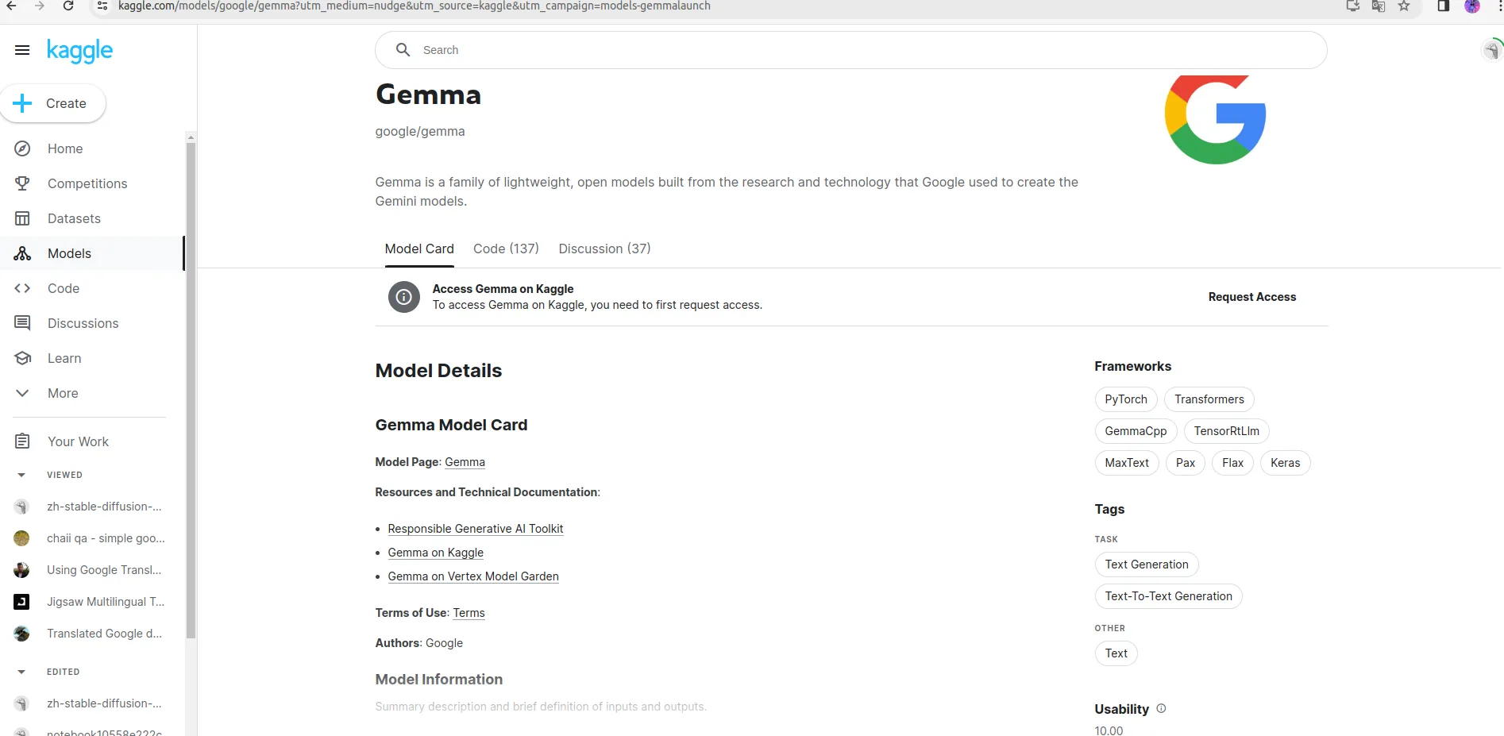Click the Request Access button
Image resolution: width=1504 pixels, height=736 pixels.
tap(1251, 297)
